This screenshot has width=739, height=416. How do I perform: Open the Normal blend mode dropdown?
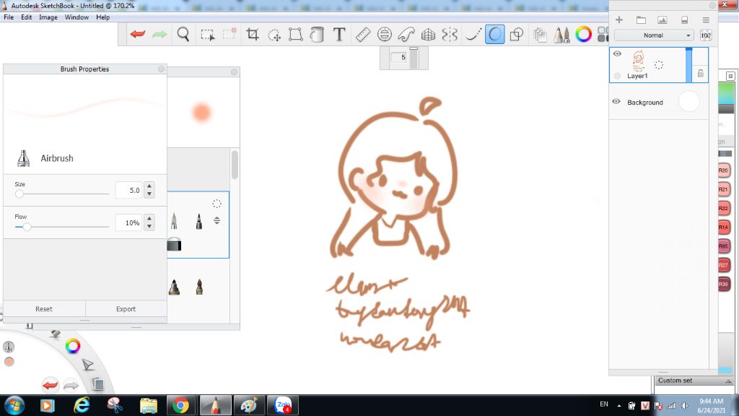pyautogui.click(x=654, y=35)
